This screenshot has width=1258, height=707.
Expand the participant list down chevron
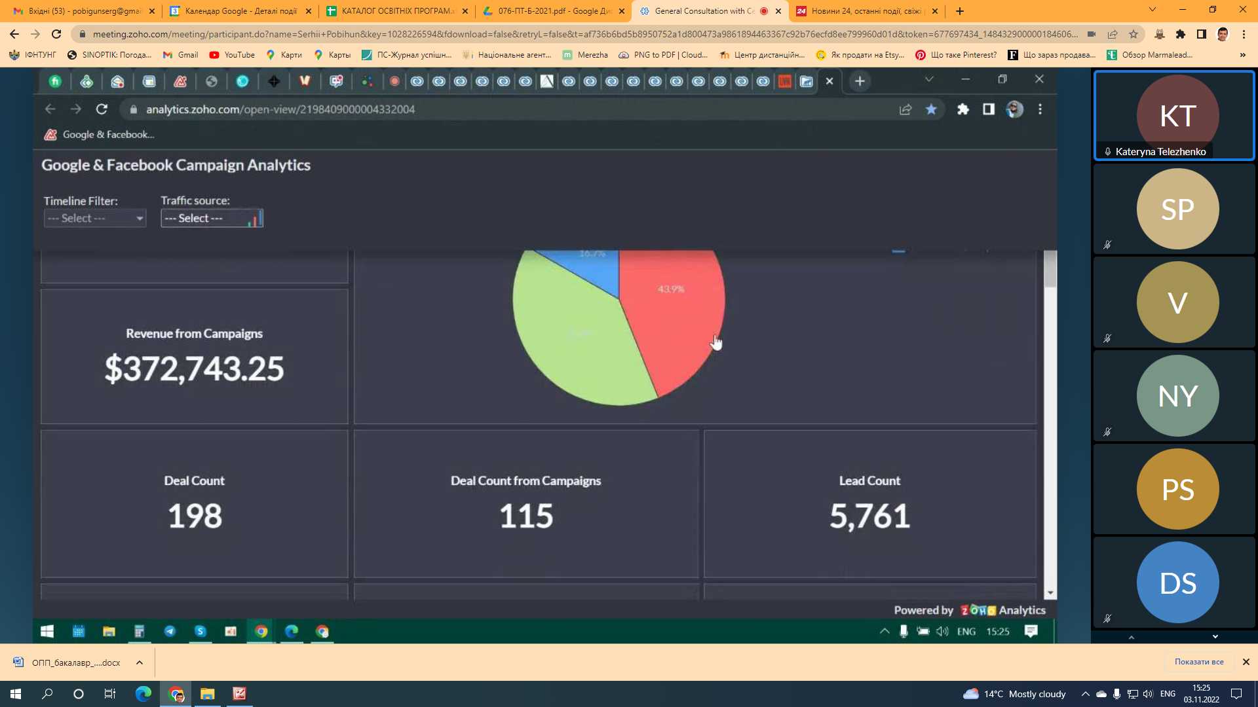[x=1215, y=636]
